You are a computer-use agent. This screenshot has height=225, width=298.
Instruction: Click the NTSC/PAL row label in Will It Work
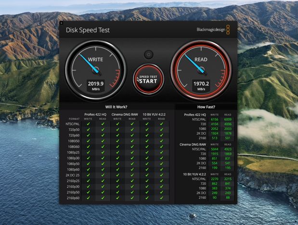tap(73, 124)
